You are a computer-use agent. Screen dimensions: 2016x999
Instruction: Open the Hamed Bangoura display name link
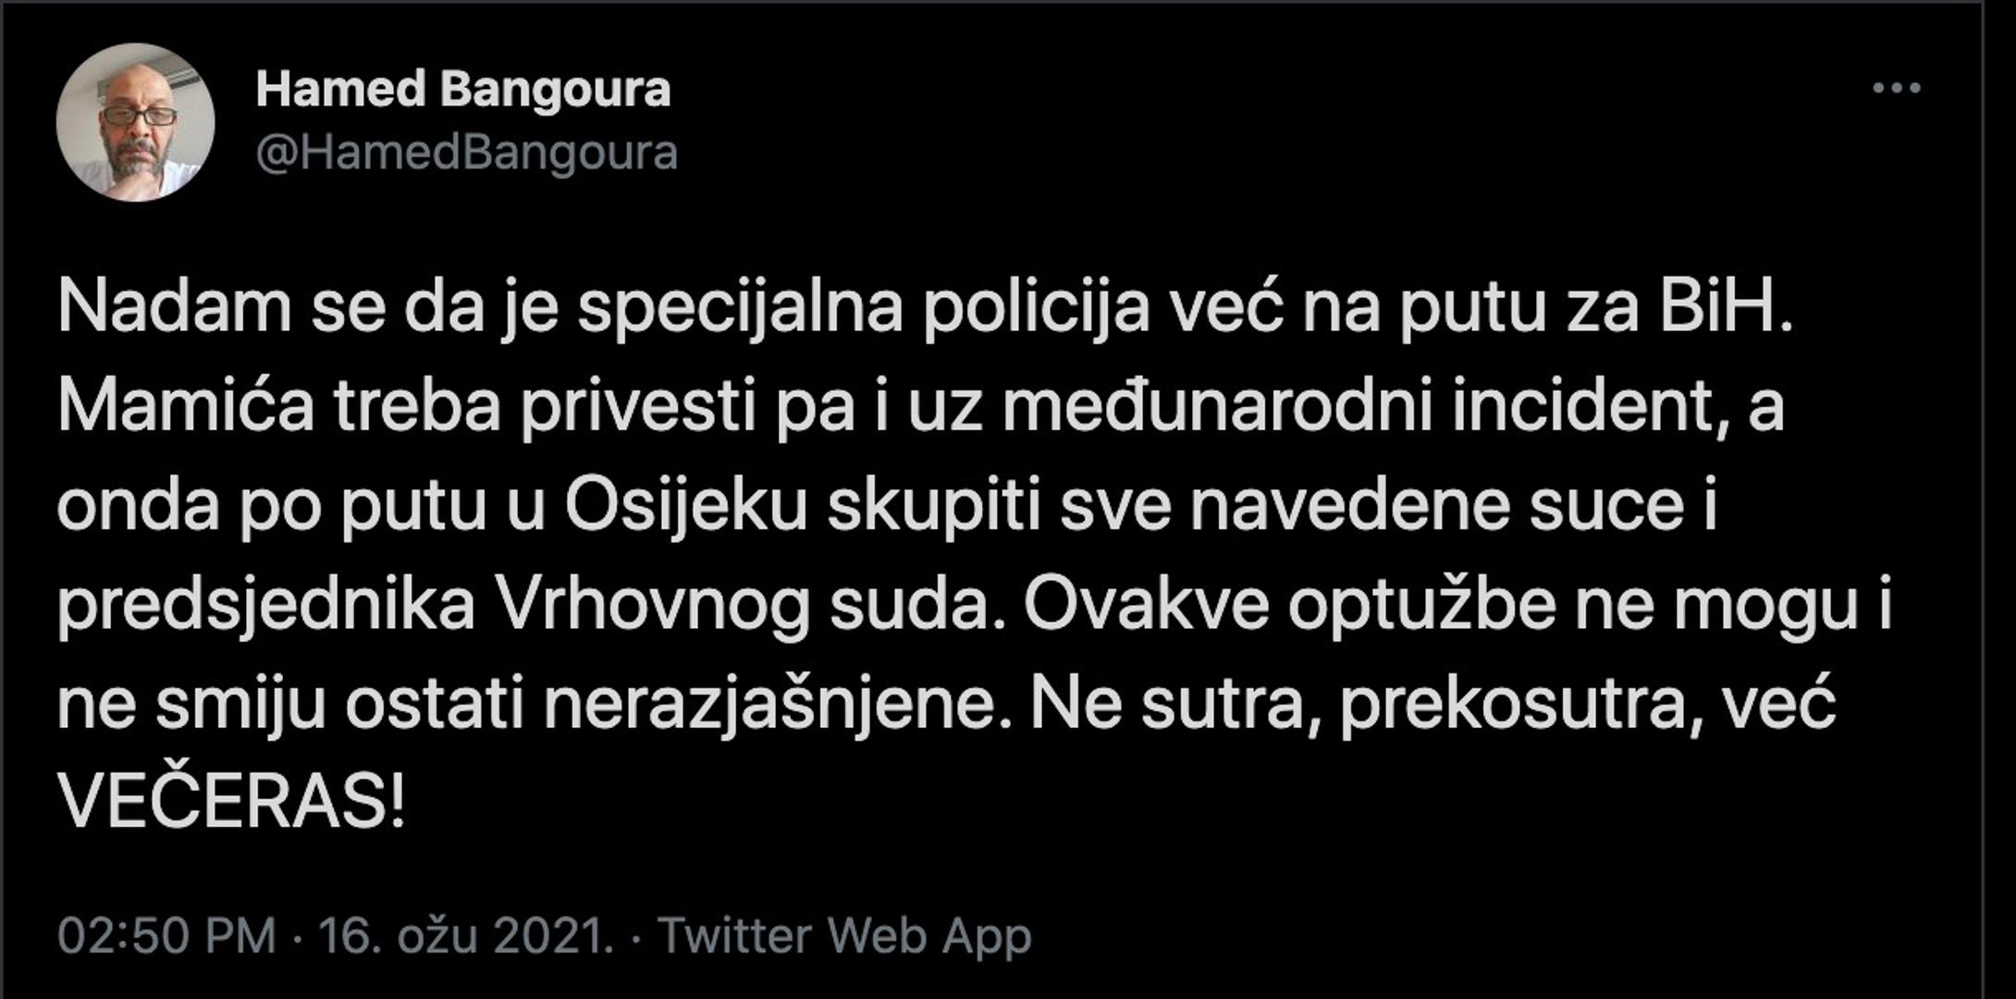coord(462,90)
